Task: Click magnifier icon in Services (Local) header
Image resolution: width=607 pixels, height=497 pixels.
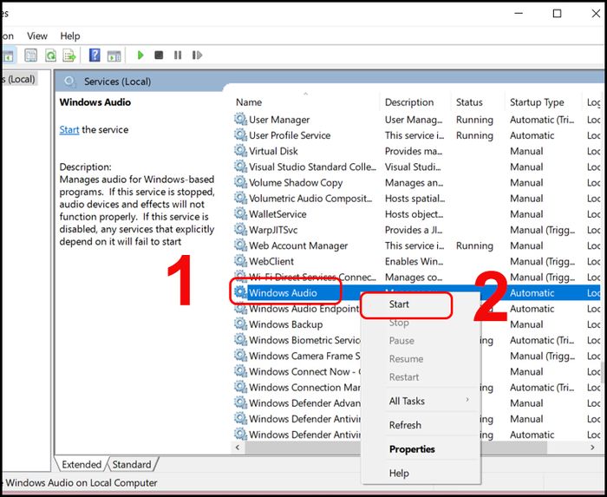Action: click(x=69, y=82)
